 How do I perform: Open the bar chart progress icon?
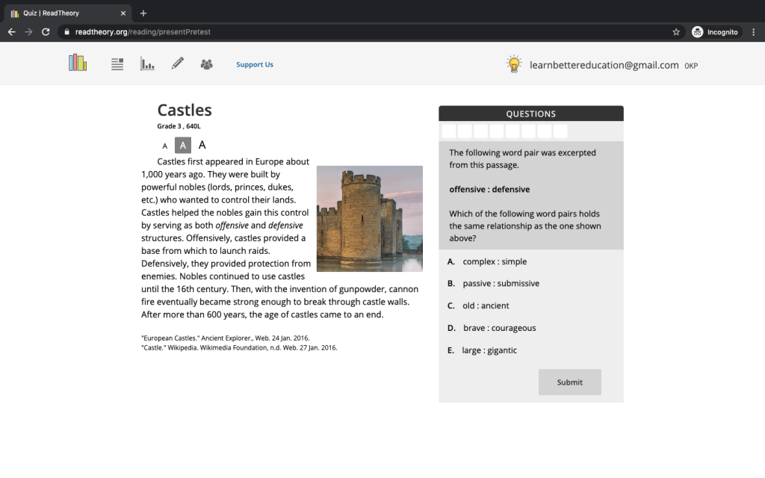pyautogui.click(x=147, y=64)
